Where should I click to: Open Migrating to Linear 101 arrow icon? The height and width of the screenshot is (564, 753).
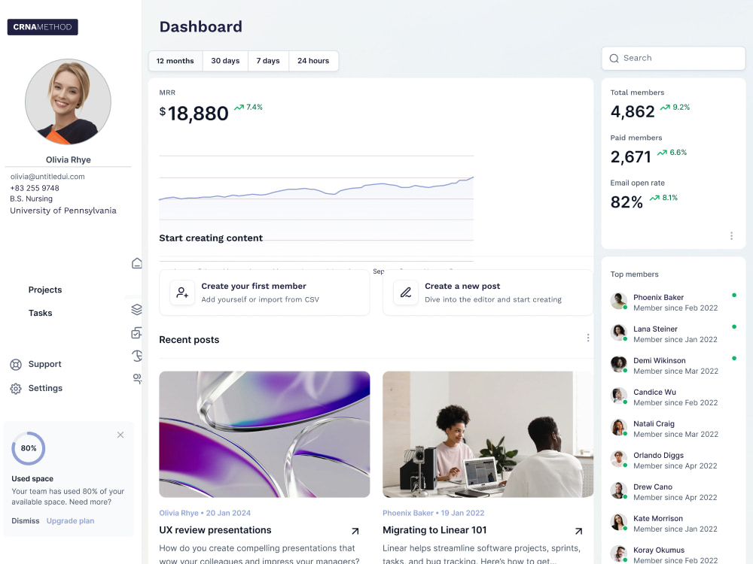pos(578,531)
